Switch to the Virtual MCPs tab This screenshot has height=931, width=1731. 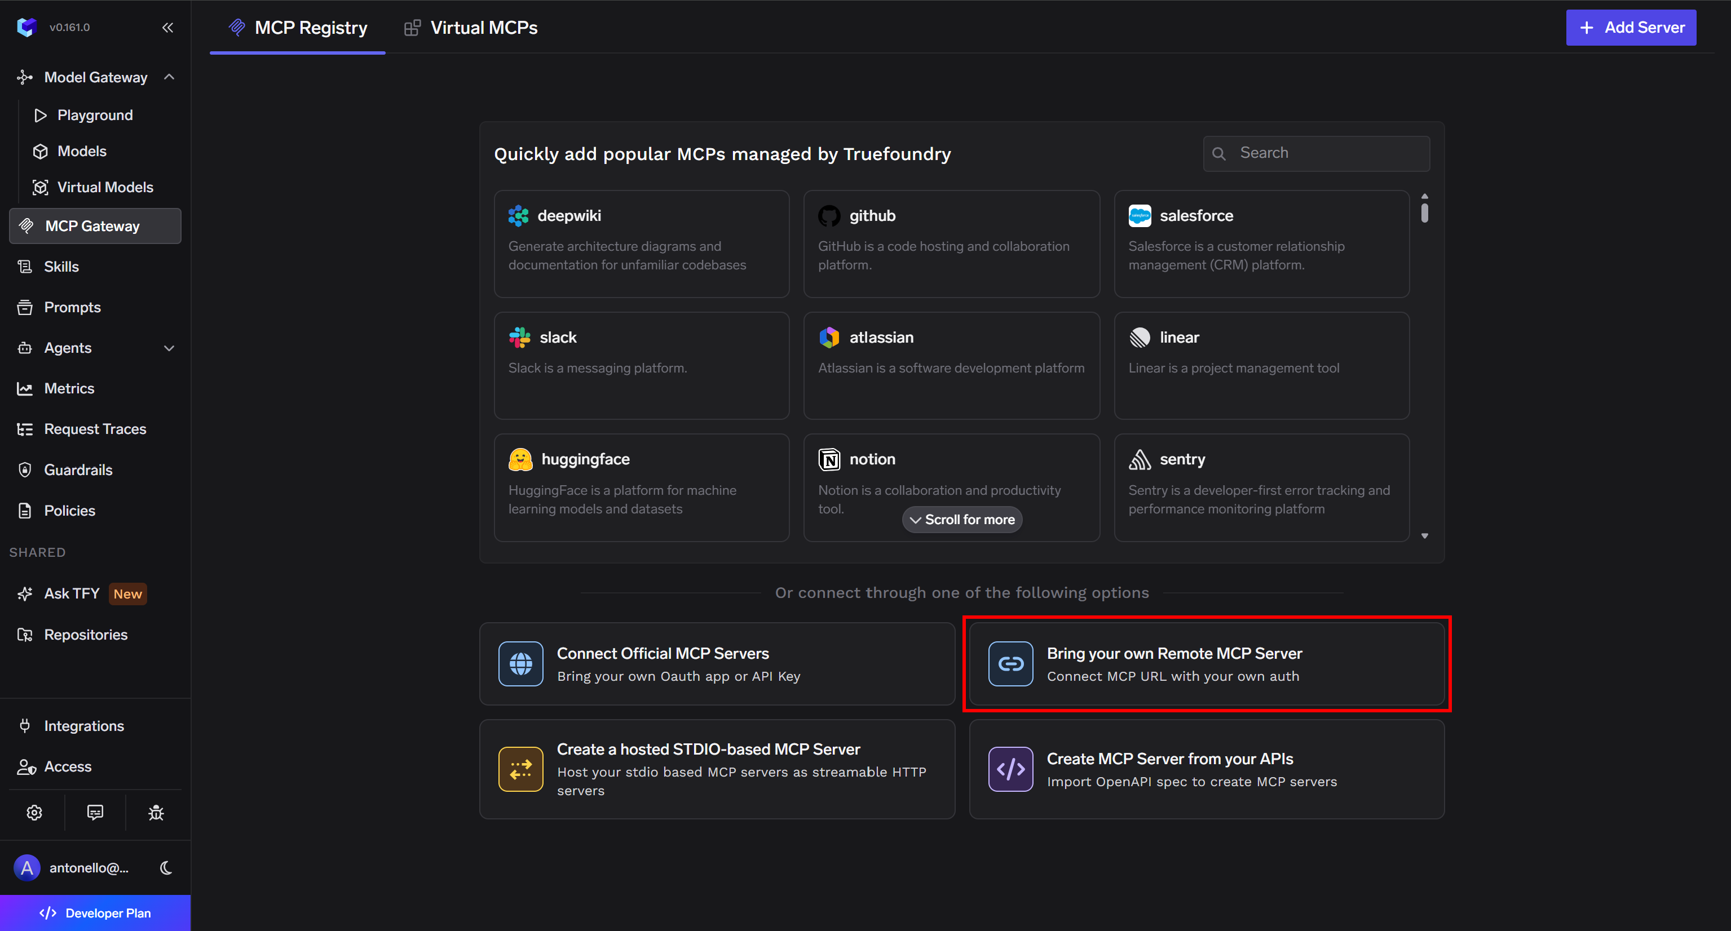click(x=470, y=28)
